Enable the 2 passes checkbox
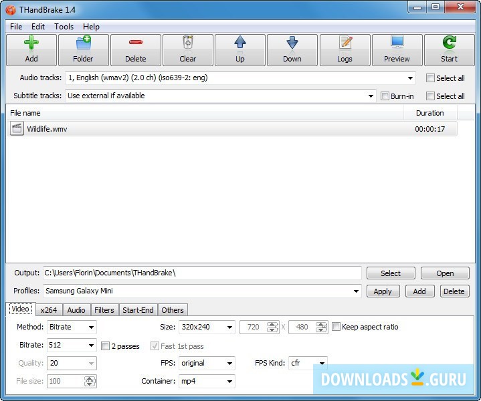 [105, 346]
